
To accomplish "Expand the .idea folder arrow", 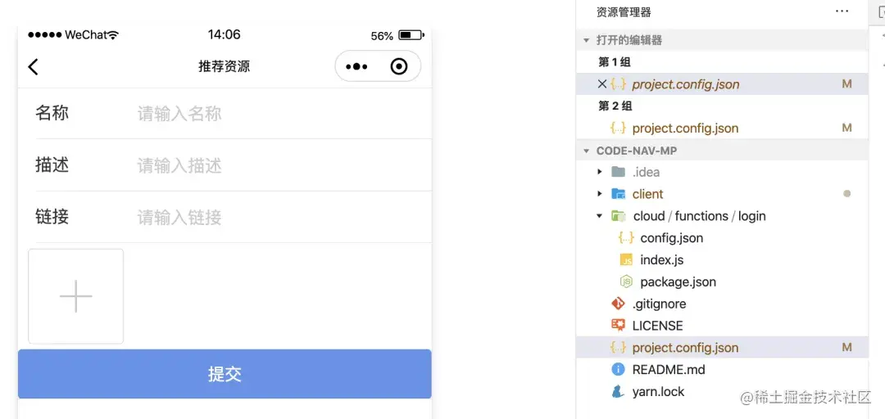I will [599, 171].
